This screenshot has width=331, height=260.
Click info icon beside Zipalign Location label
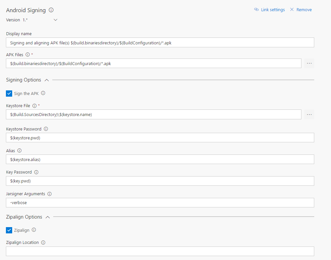(x=43, y=243)
